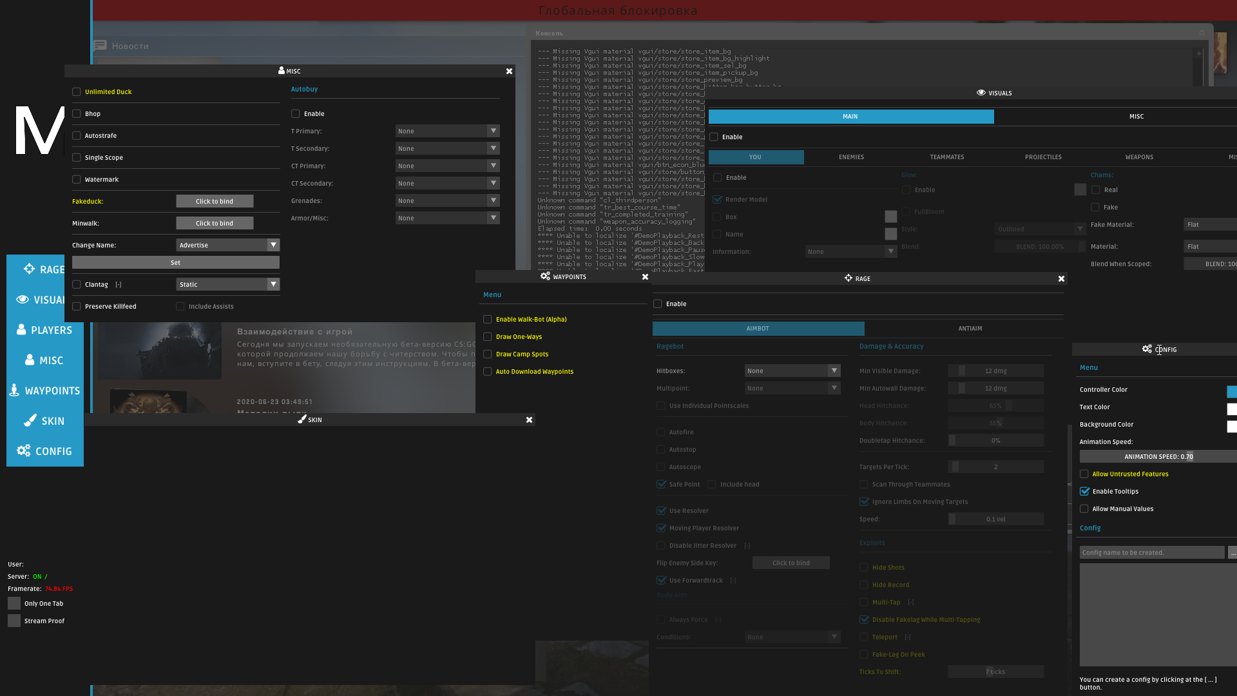Open the WAYPOINTS sidebar item

(44, 391)
